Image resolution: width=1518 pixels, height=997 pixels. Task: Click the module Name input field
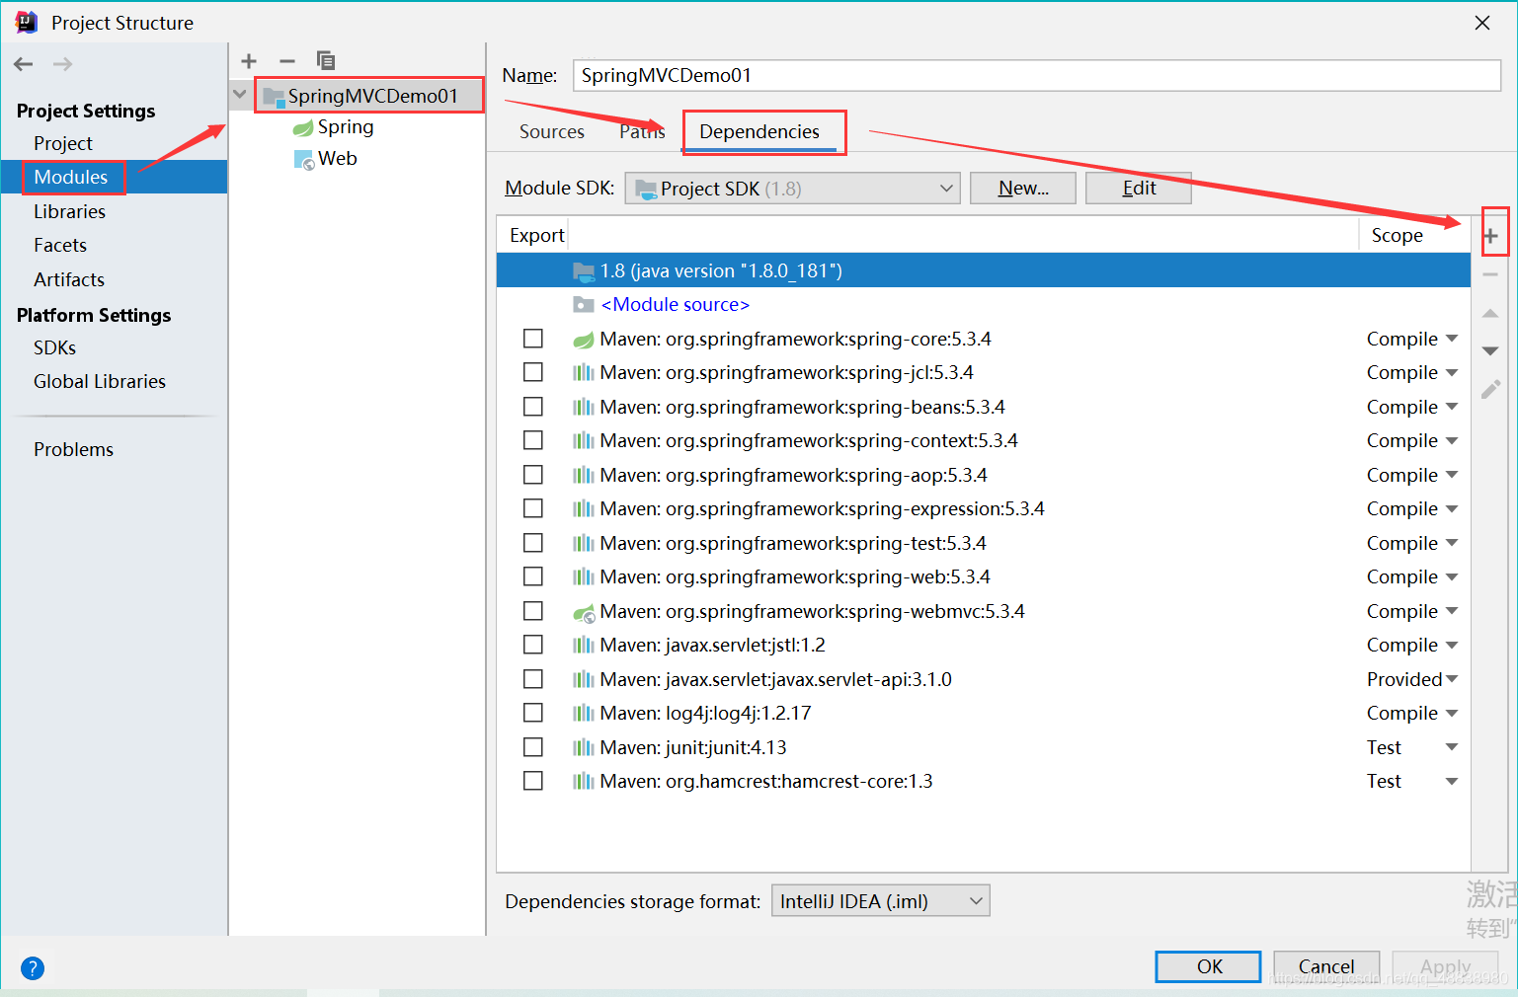pyautogui.click(x=1037, y=76)
